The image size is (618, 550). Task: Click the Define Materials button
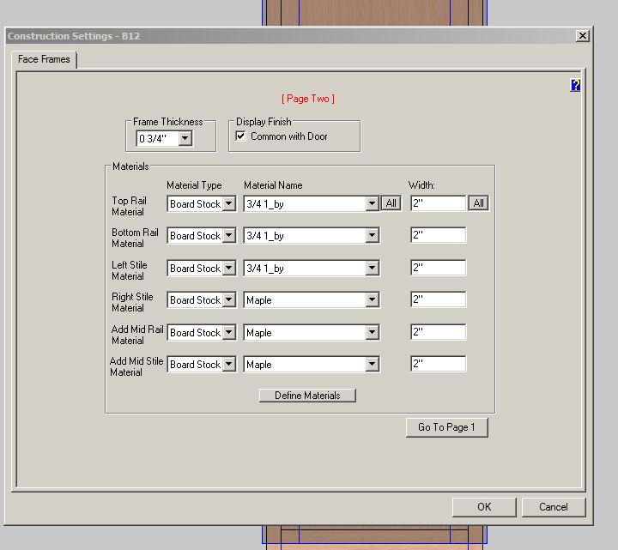tap(307, 396)
